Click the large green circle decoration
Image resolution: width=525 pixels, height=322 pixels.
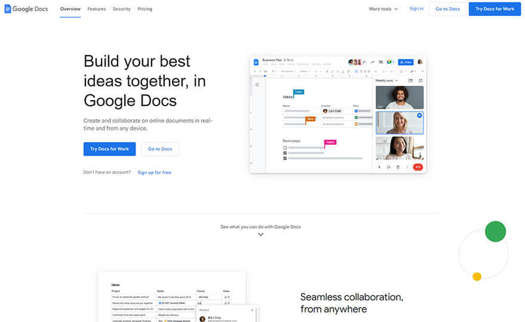495,231
